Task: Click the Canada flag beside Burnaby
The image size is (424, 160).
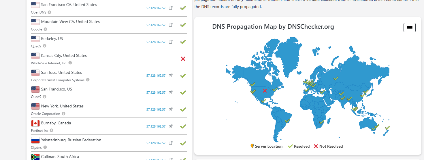Action: 35,123
